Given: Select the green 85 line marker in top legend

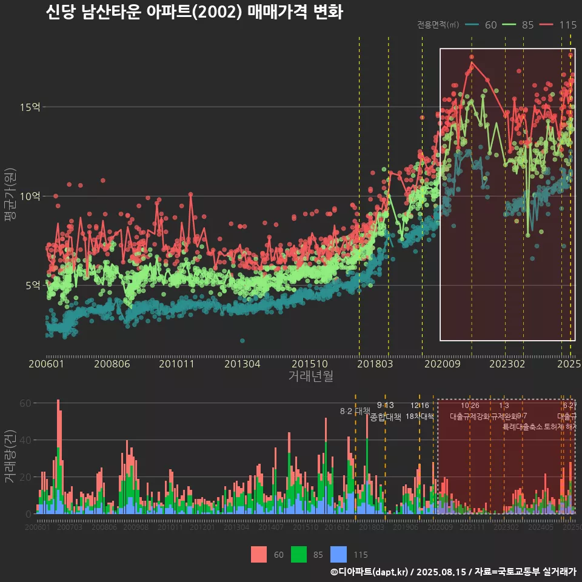Looking at the screenshot, I should pos(509,24).
